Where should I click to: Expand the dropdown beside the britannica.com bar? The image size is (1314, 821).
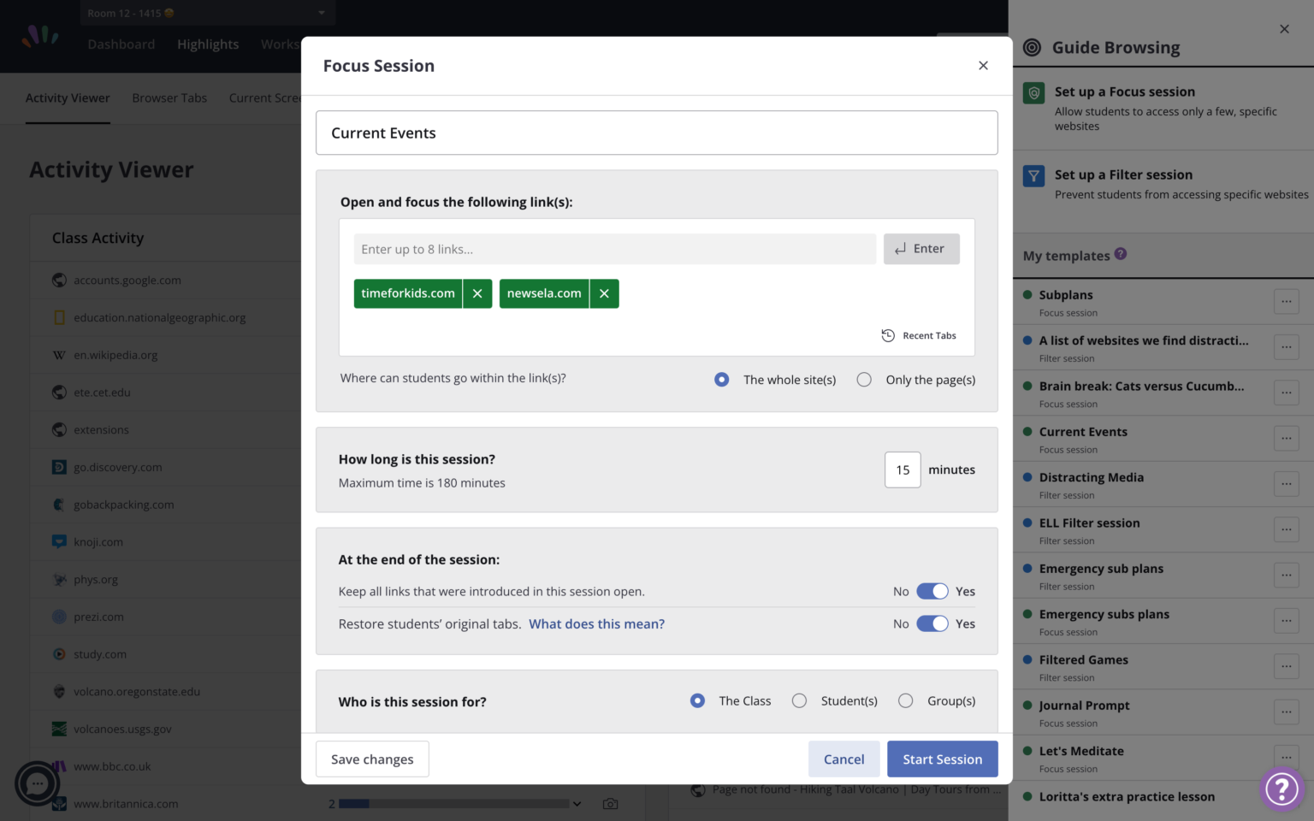pos(577,804)
